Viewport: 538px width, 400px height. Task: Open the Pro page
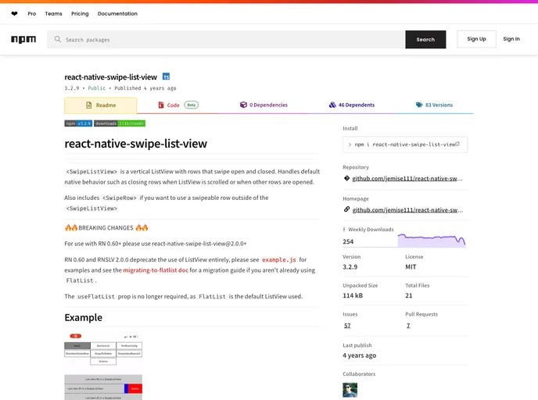(x=31, y=14)
